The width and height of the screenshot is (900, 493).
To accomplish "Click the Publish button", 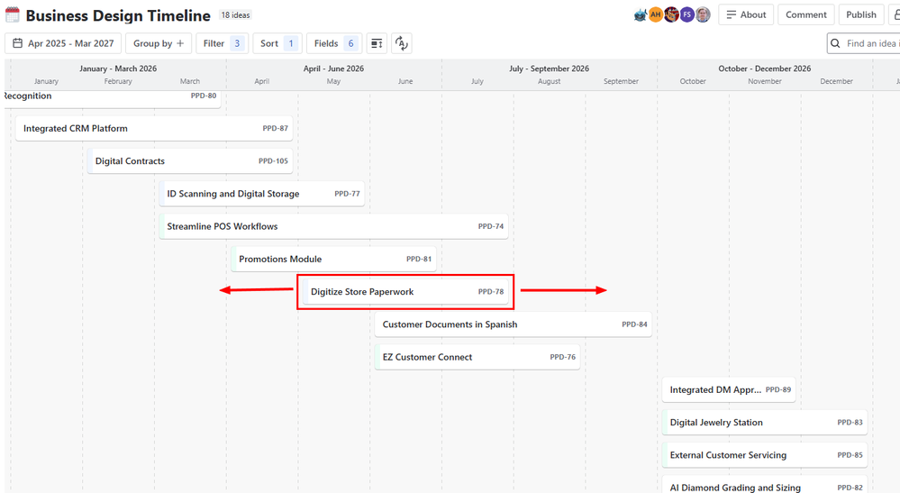I will (861, 15).
